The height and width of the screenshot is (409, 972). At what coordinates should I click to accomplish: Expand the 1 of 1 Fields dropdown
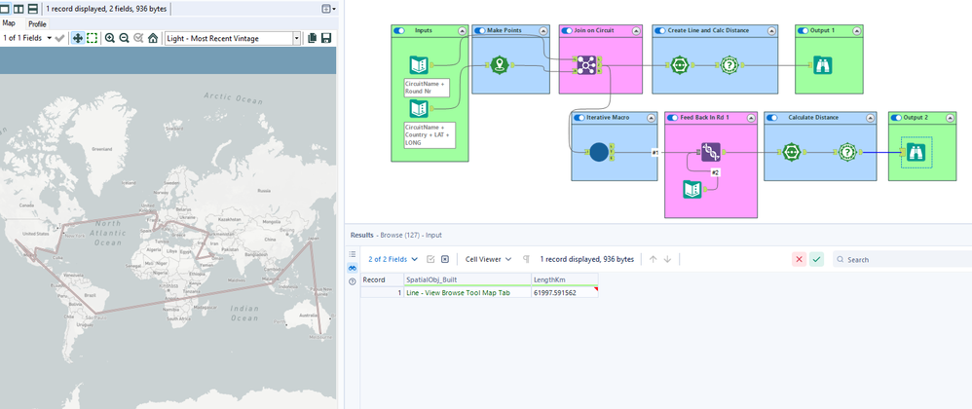point(26,38)
